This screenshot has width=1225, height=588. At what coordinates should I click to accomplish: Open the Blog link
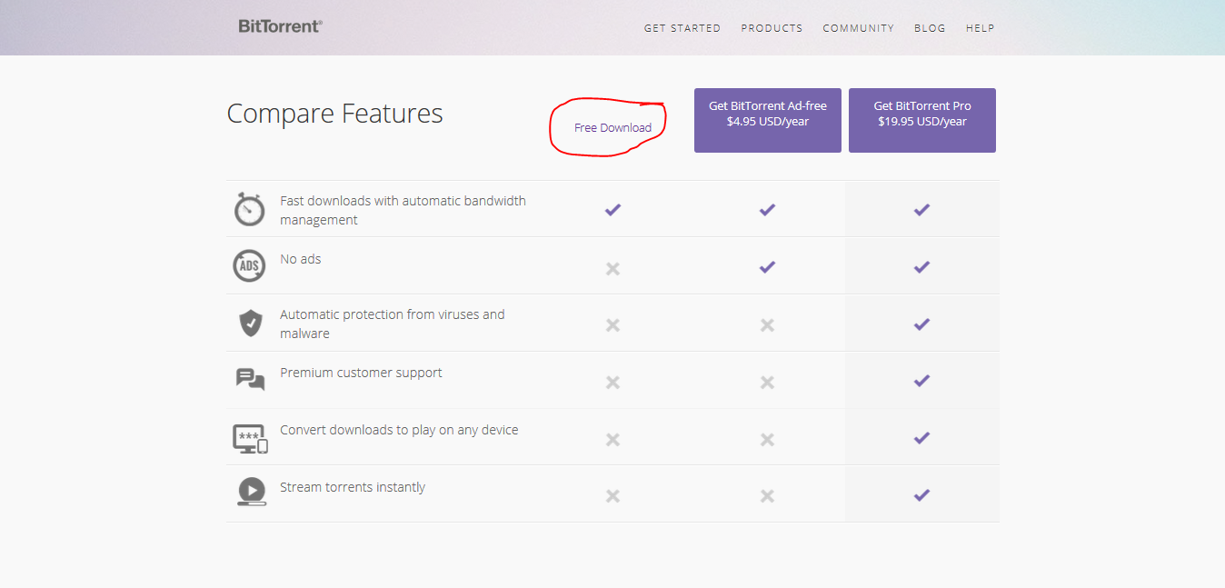(930, 28)
